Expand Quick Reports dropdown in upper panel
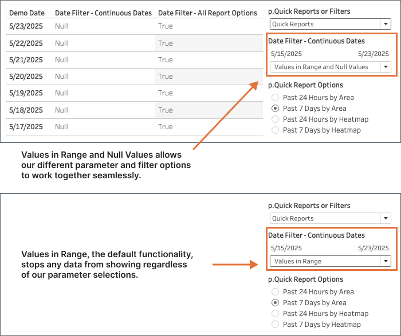This screenshot has height=336, width=401. 330,24
